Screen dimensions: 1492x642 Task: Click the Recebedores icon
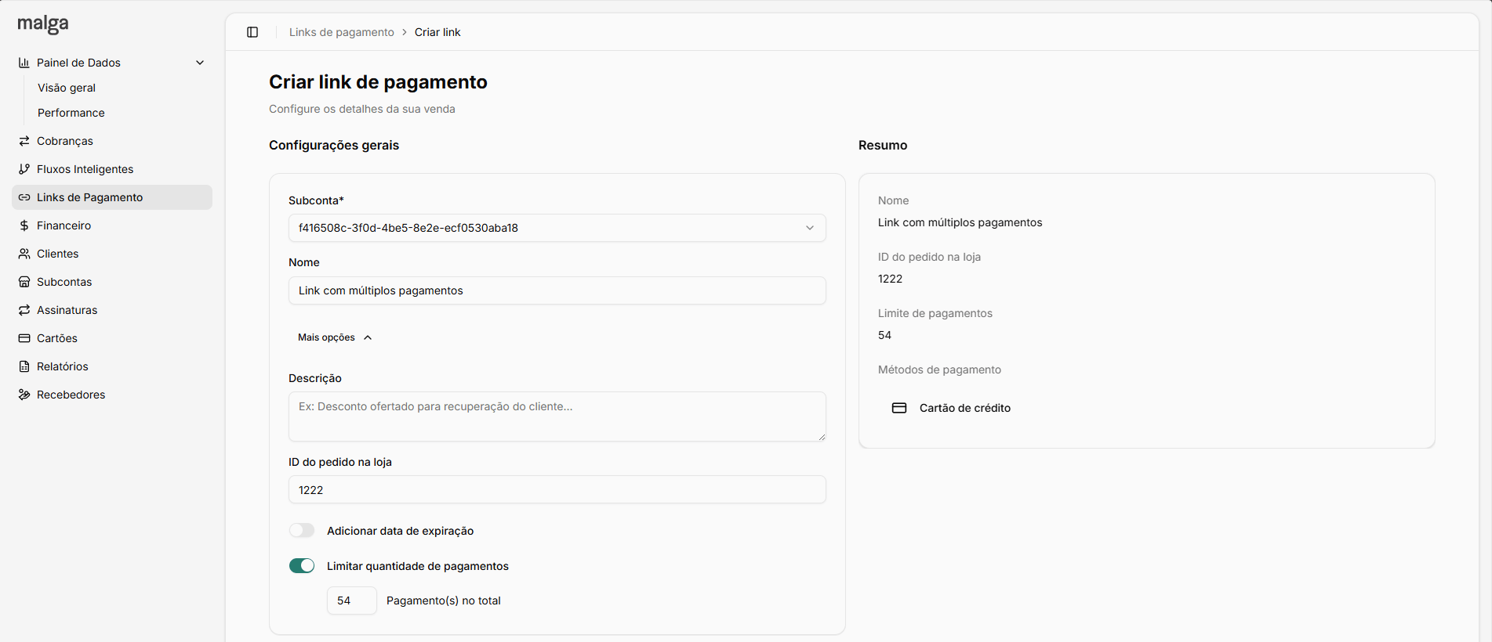pos(24,395)
